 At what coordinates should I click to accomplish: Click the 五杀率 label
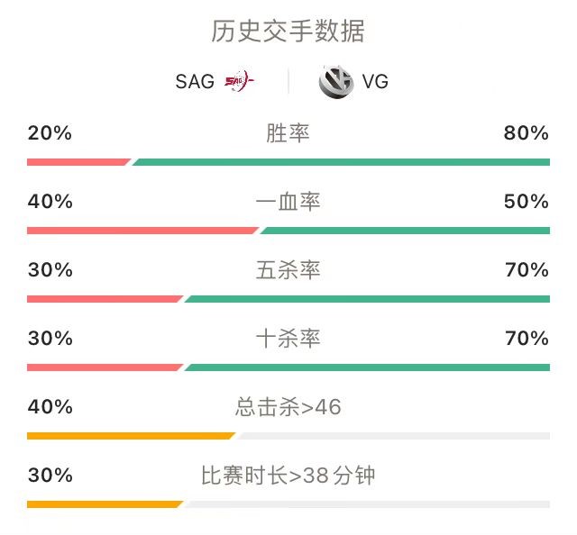click(288, 270)
